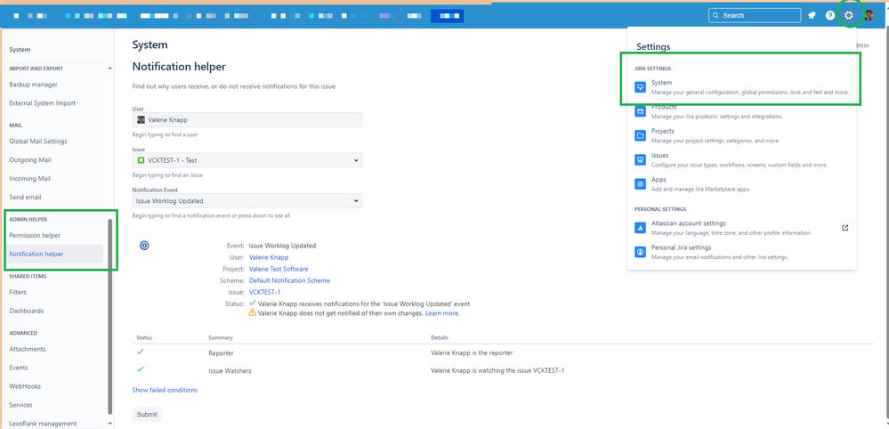
Task: Click the Summary column header
Action: pos(221,337)
